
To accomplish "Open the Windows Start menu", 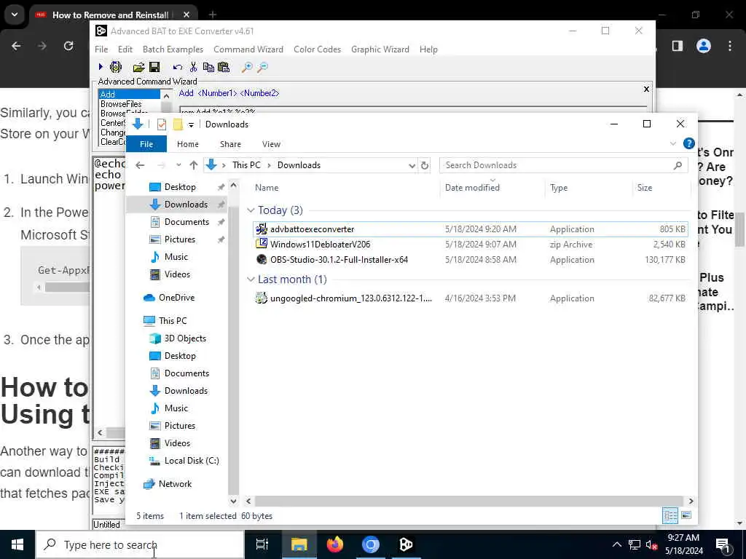I will click(17, 544).
